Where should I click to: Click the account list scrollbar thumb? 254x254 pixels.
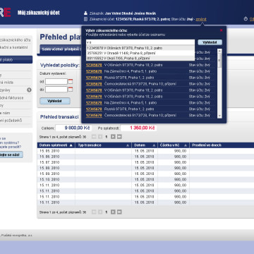[x=219, y=60]
